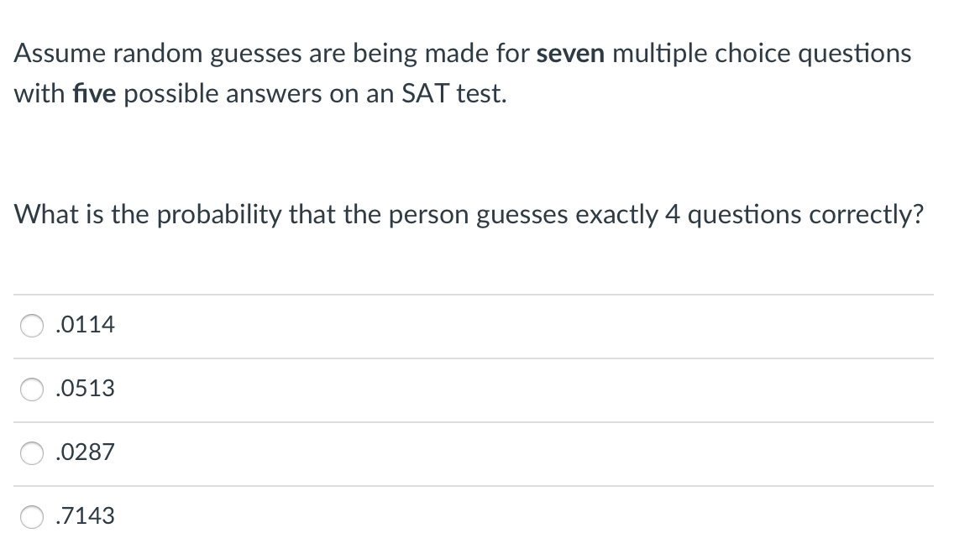
Task: Select the third answer choice option
Action: (x=31, y=453)
